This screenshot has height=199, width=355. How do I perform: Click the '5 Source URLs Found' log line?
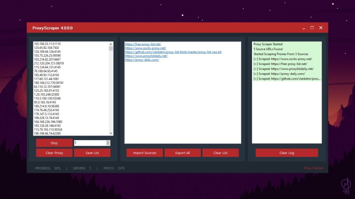(268, 49)
